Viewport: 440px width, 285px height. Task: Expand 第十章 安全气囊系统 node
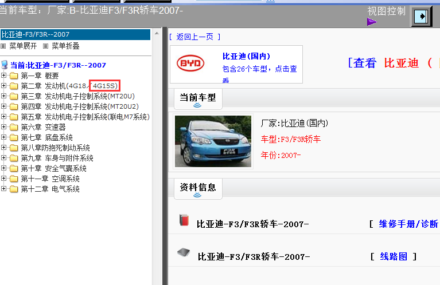click(x=3, y=168)
